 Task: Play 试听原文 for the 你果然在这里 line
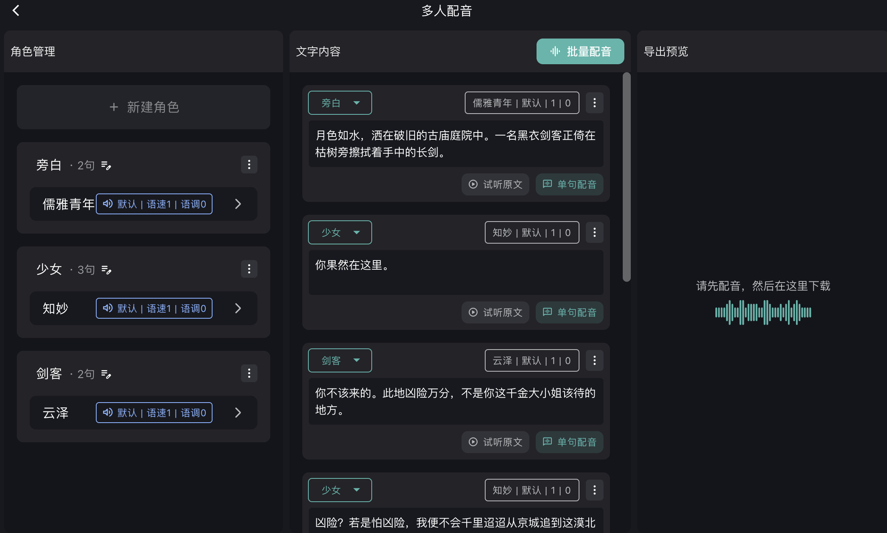point(495,312)
